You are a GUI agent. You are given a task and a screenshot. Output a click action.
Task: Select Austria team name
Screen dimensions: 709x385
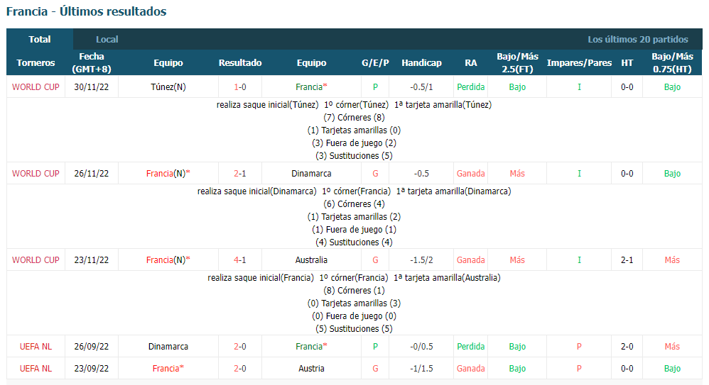(x=312, y=369)
